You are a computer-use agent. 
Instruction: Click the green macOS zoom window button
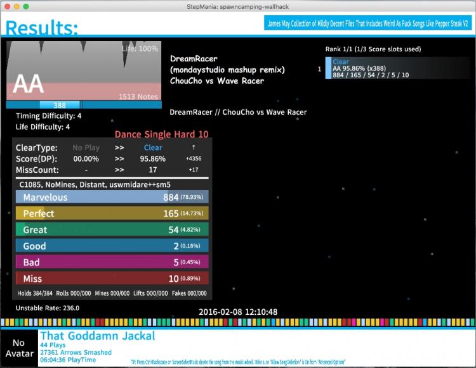(26, 6)
